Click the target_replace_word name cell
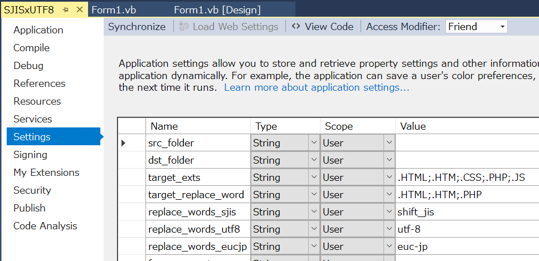The width and height of the screenshot is (539, 261). tap(198, 194)
